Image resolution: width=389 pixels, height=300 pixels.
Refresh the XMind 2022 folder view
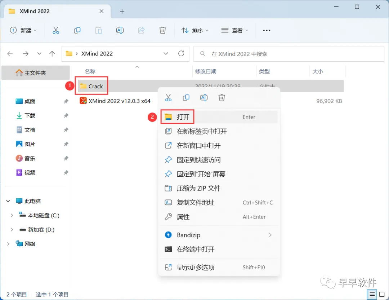point(181,53)
